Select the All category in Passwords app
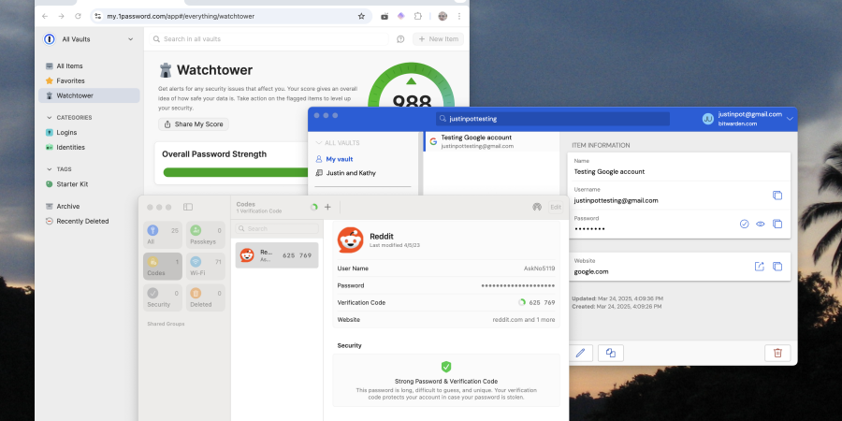Screen dimensions: 842x421 (163, 235)
